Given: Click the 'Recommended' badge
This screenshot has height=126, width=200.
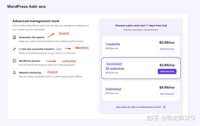Looking at the screenshot, I should (114, 64).
